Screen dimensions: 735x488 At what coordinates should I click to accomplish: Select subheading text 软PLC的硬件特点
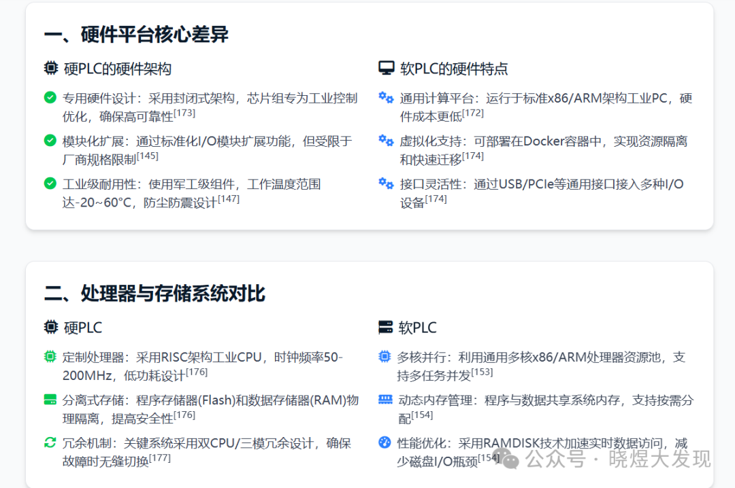point(454,69)
